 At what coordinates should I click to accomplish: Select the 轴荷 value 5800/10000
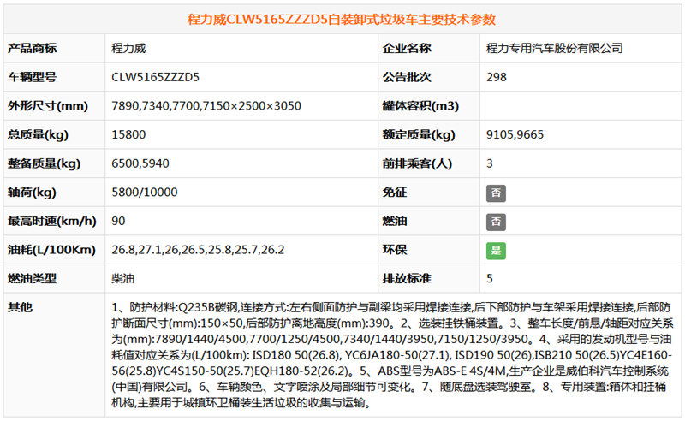pyautogui.click(x=142, y=193)
